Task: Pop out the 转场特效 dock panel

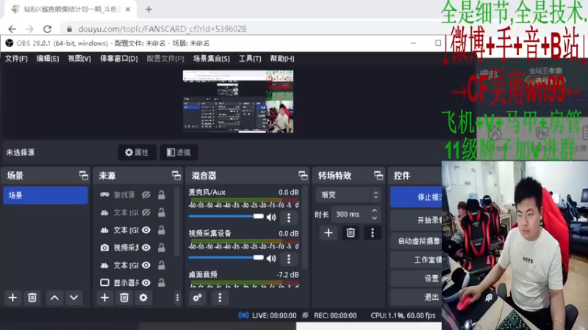Action: [379, 175]
